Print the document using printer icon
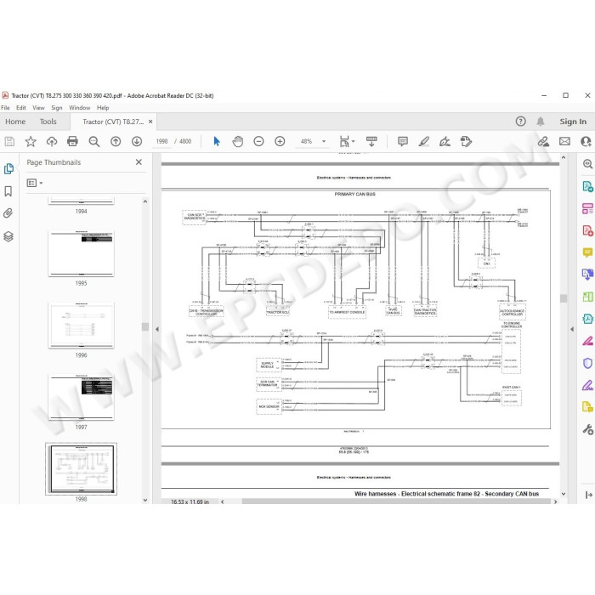Viewport: 595px width, 595px height. coord(72,142)
